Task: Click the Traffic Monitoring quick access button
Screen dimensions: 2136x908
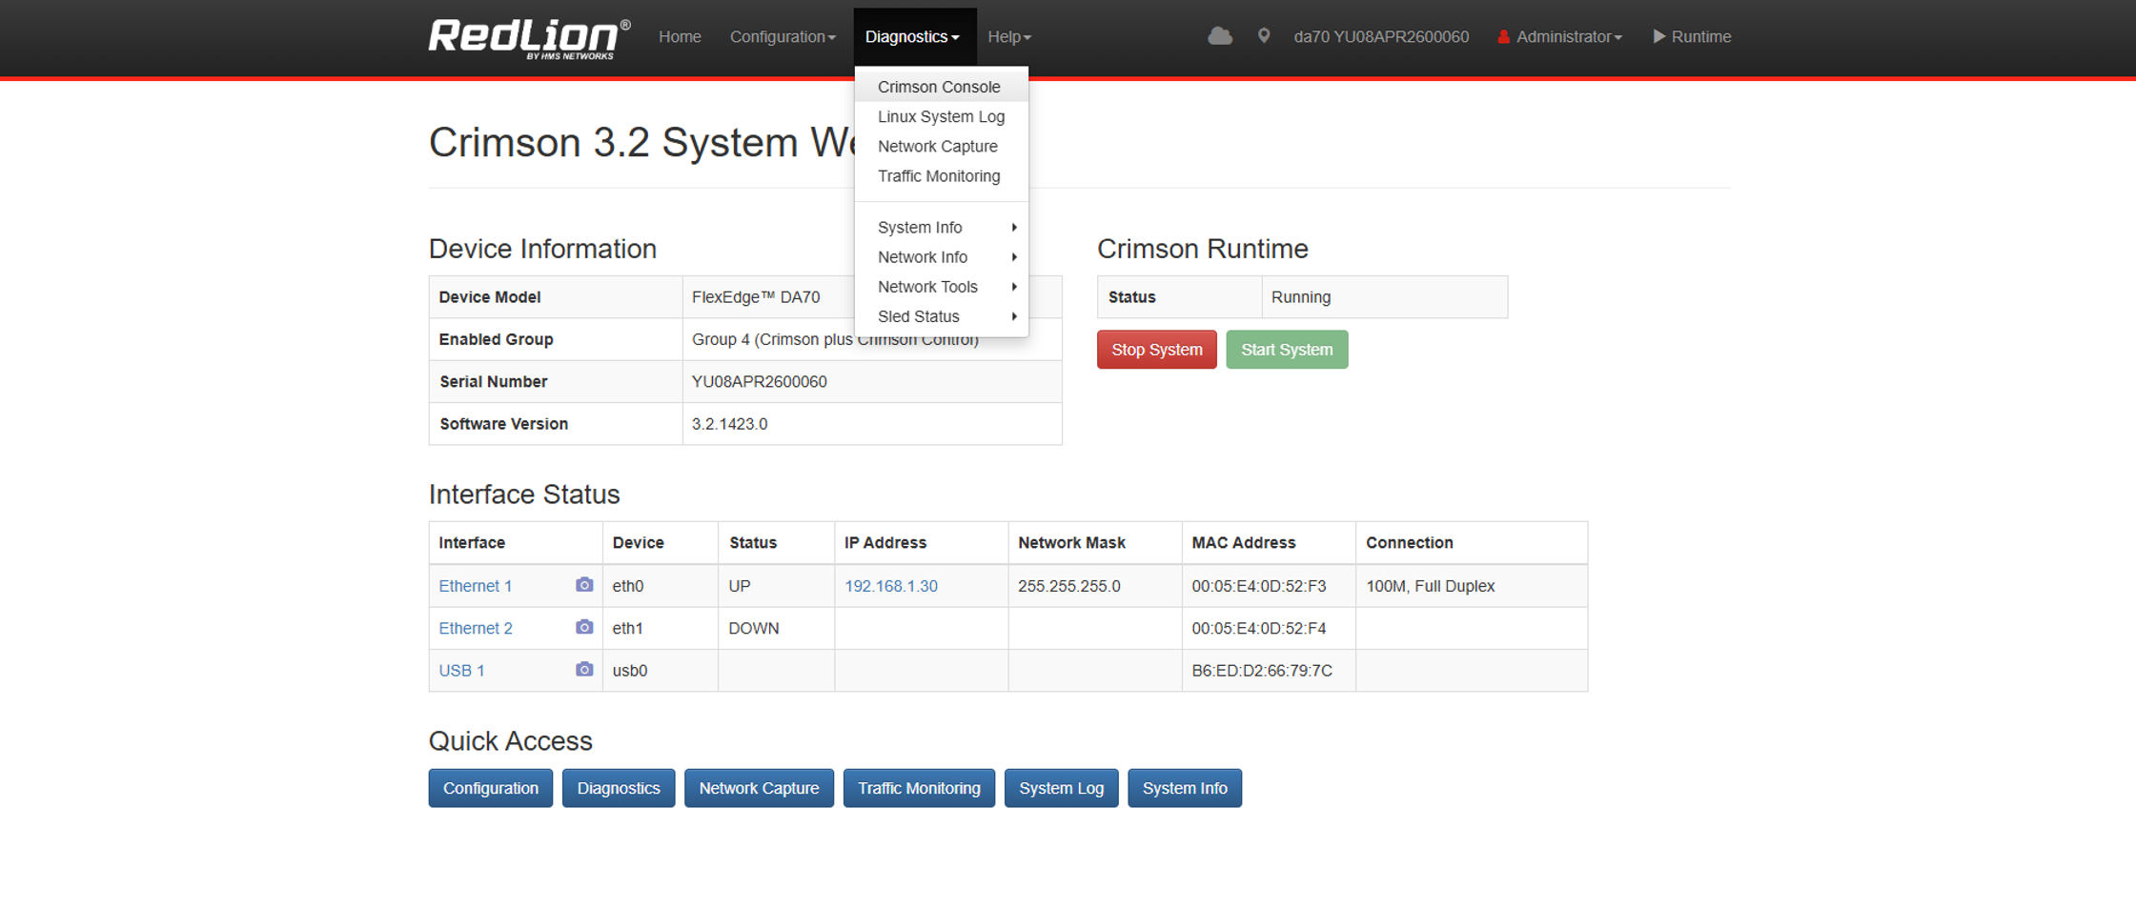Action: [x=919, y=788]
